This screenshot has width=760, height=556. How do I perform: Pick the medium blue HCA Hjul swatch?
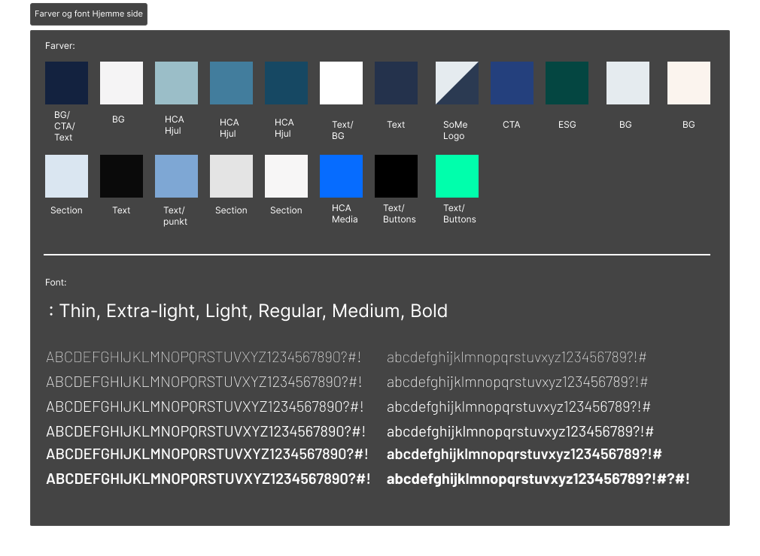coord(231,83)
